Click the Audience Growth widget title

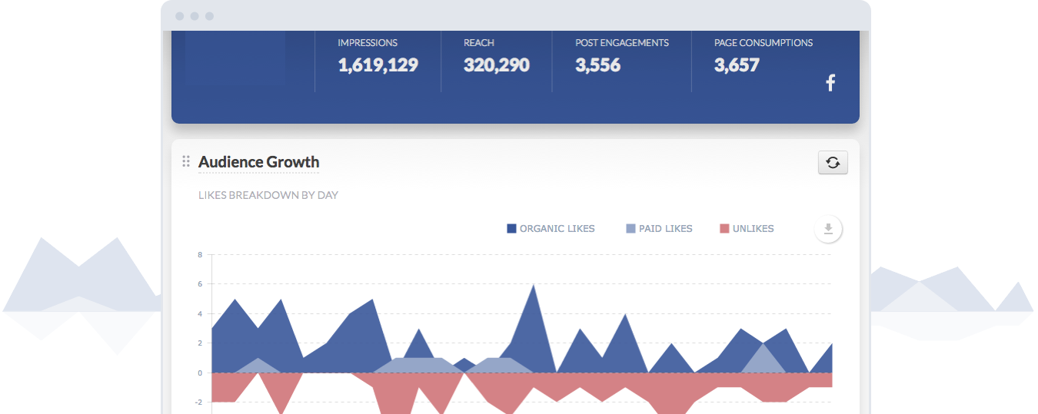(x=258, y=162)
